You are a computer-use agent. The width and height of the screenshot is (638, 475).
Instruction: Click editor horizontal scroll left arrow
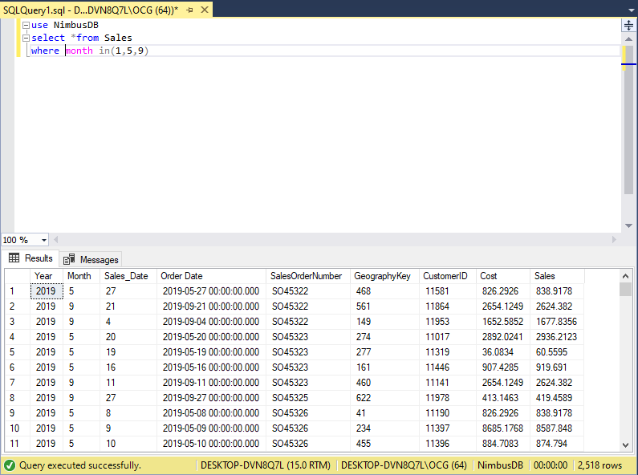[x=55, y=240]
